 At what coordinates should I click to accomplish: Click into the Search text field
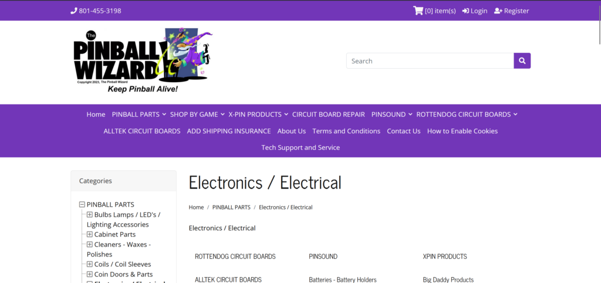coord(430,60)
